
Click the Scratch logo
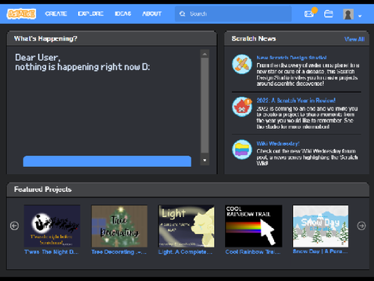tap(21, 14)
